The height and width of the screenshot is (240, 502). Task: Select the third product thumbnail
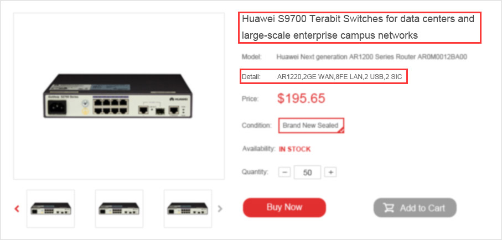[188, 208]
